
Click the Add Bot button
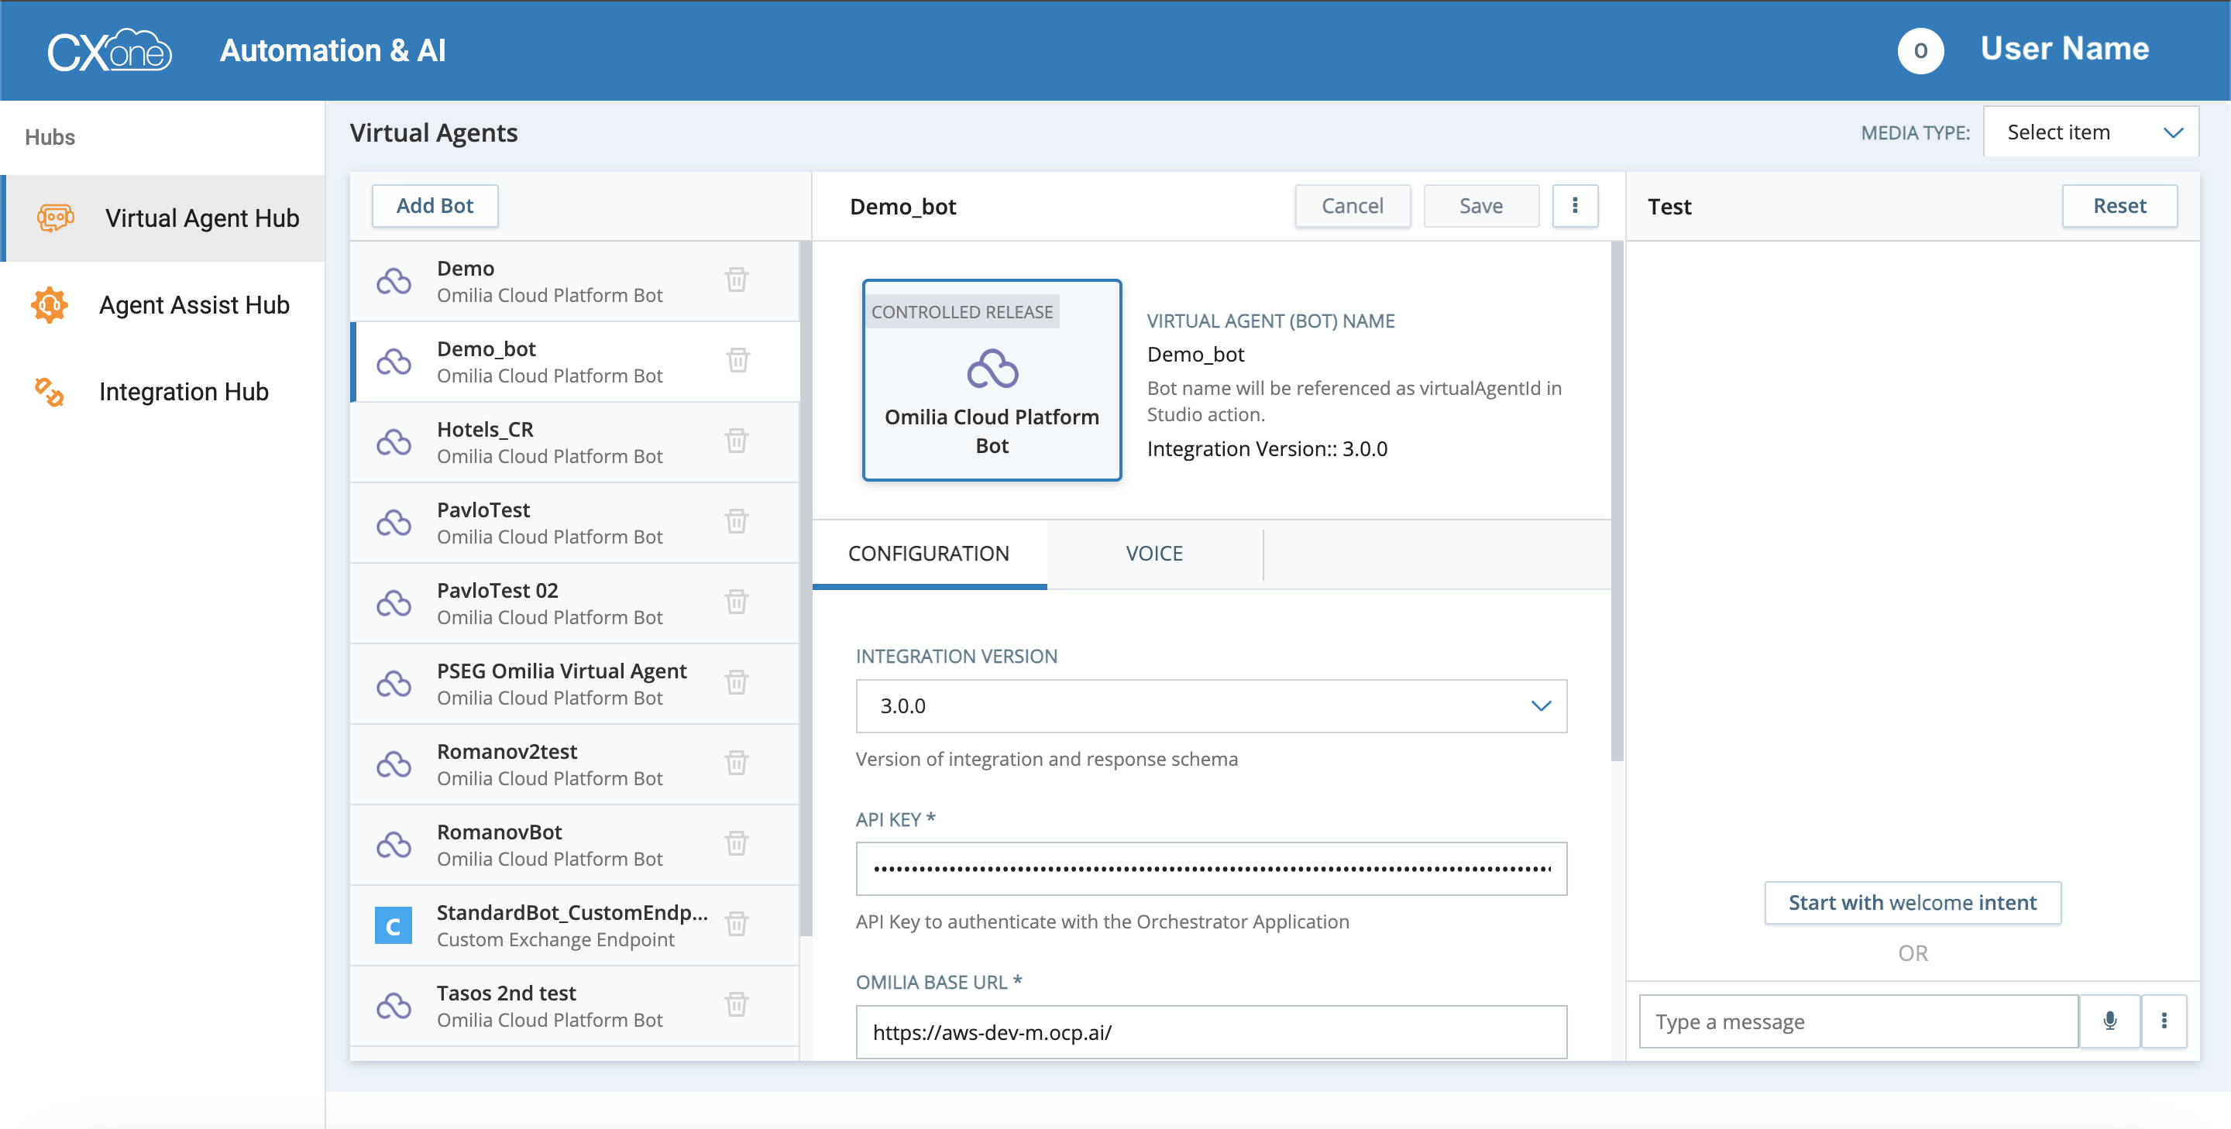tap(435, 206)
